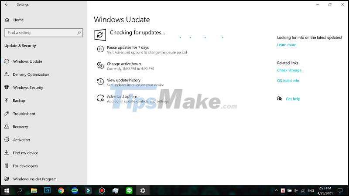Click the Home house icon
This screenshot has width=349, height=196.
(x=7, y=20)
